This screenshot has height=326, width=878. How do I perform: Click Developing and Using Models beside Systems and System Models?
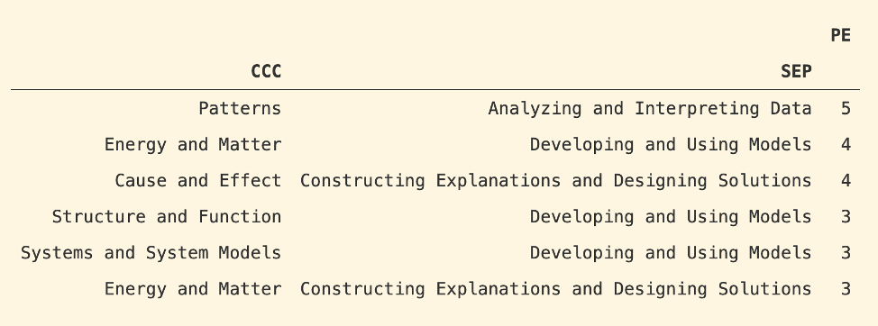671,253
